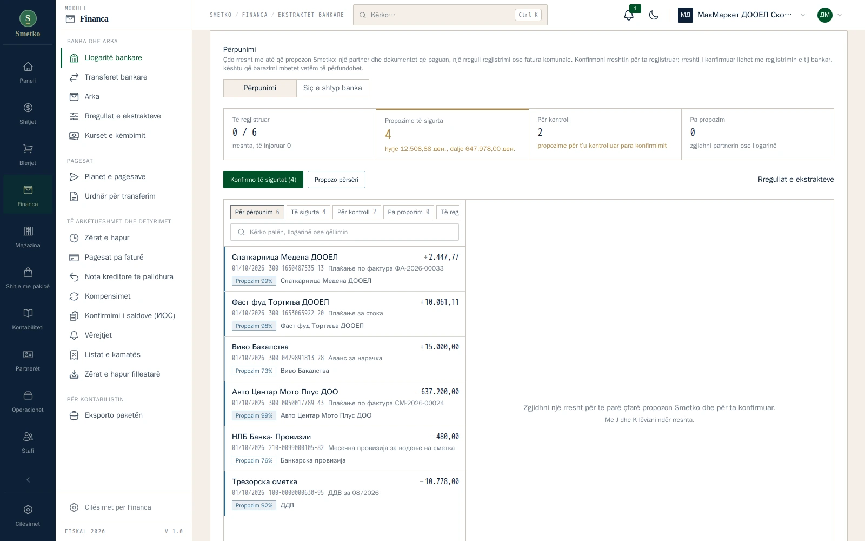The height and width of the screenshot is (541, 865).
Task: Open user avatar ДМ menu chevron
Action: [x=840, y=15]
